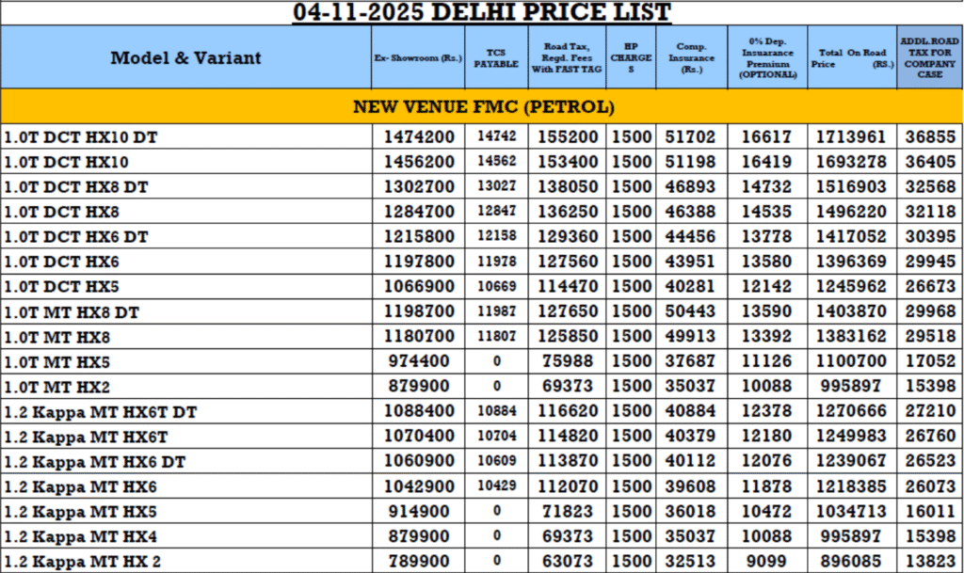This screenshot has height=573, width=964.
Task: Click the road tax value 138050
Action: click(x=569, y=187)
